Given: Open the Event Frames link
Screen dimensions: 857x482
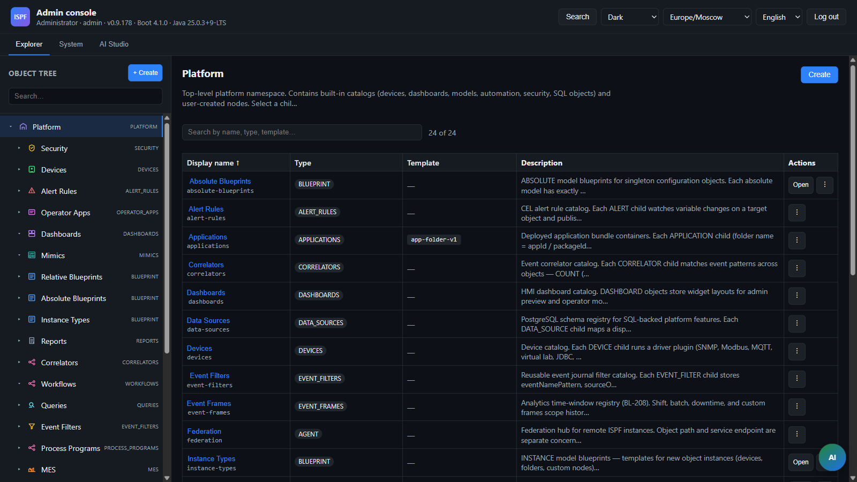Looking at the screenshot, I should 209,403.
